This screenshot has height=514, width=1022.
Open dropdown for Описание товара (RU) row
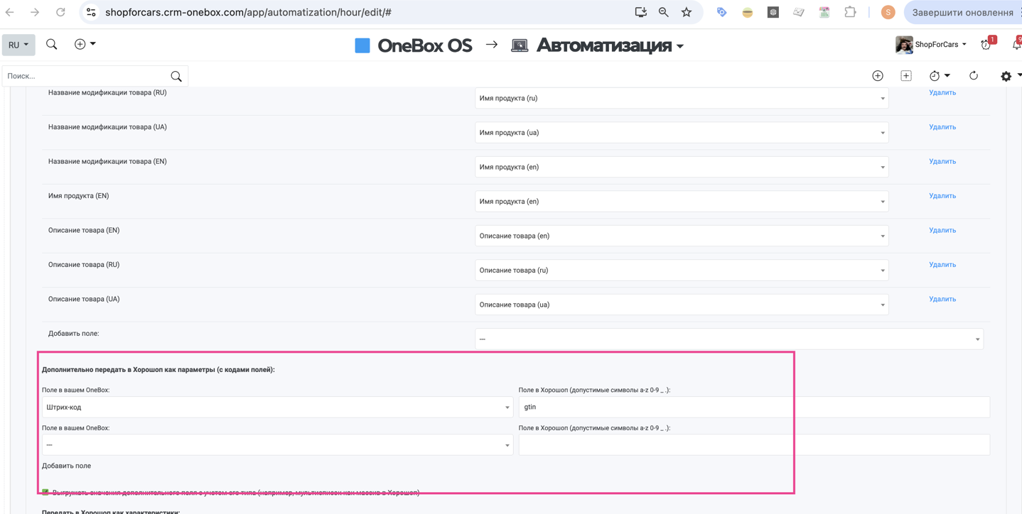point(682,270)
